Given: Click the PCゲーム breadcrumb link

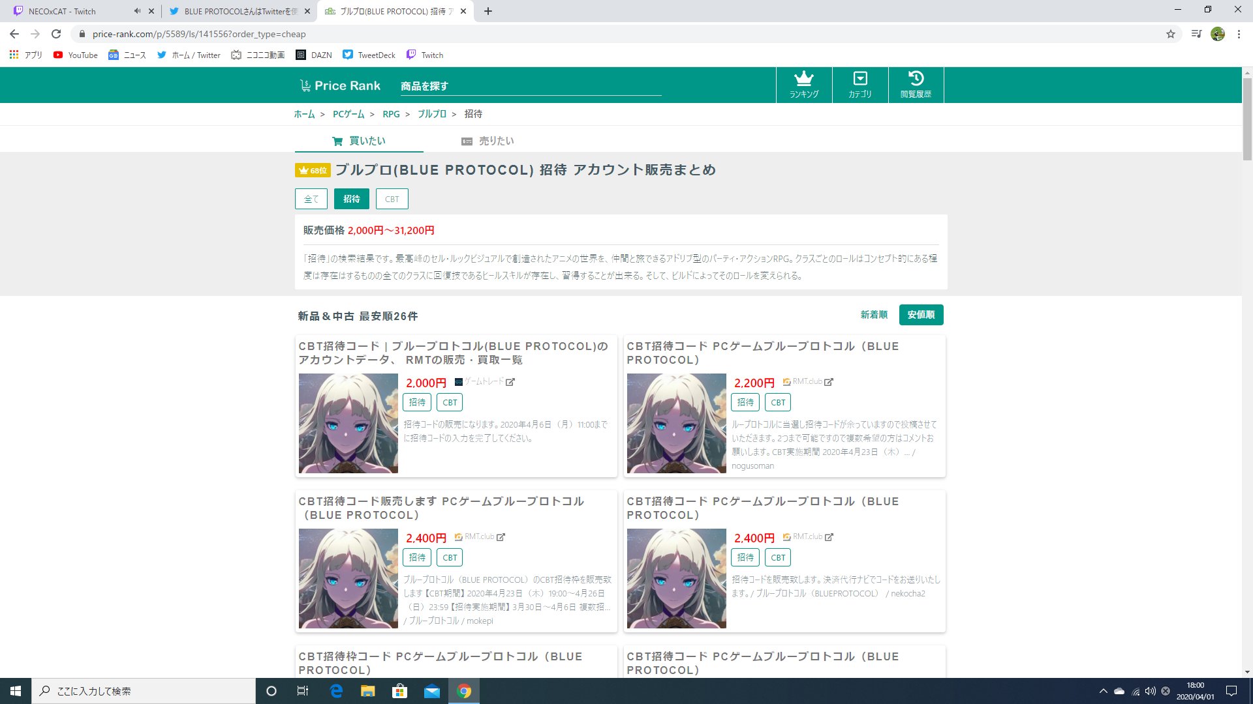Looking at the screenshot, I should 348,114.
